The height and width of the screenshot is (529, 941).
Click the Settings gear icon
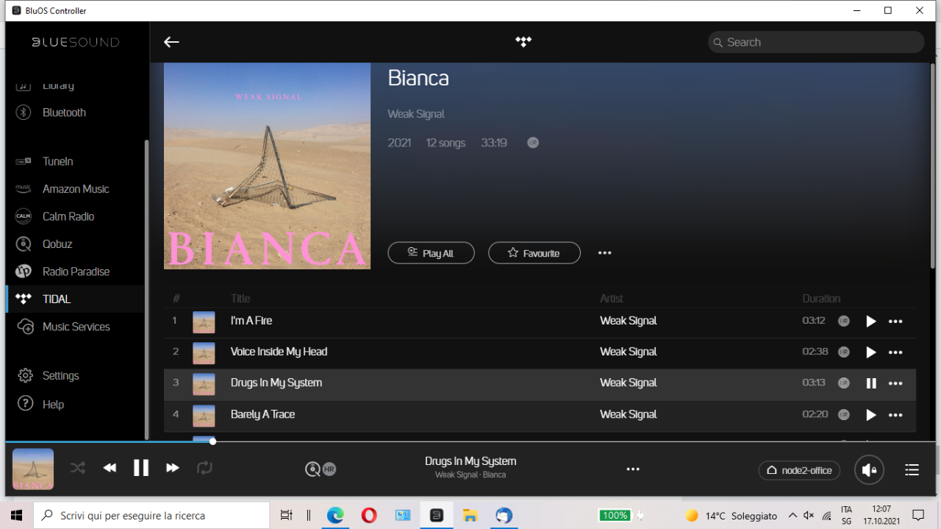click(25, 375)
